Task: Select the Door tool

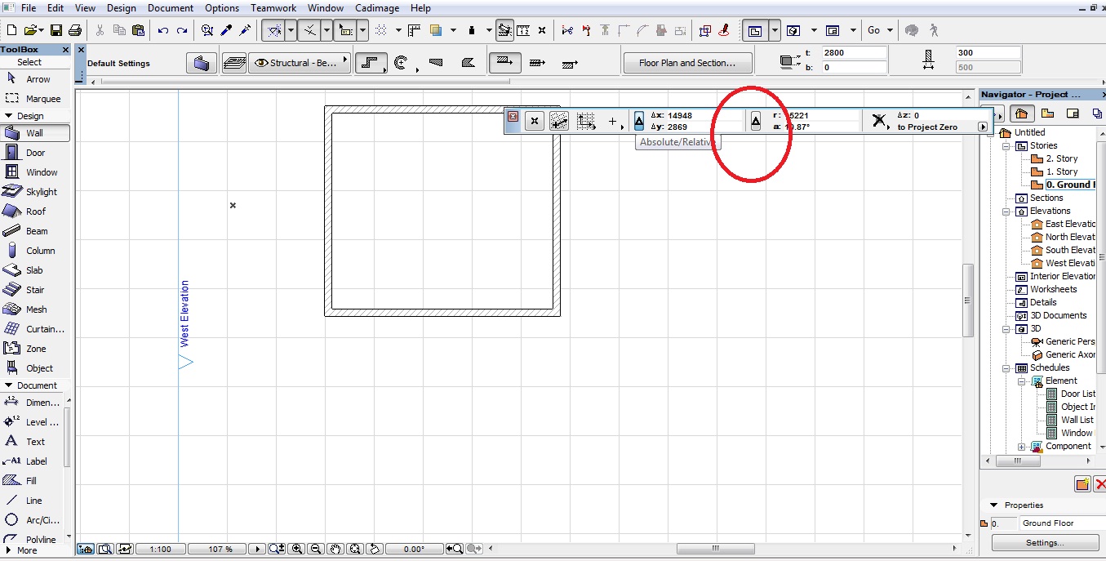Action: (36, 153)
